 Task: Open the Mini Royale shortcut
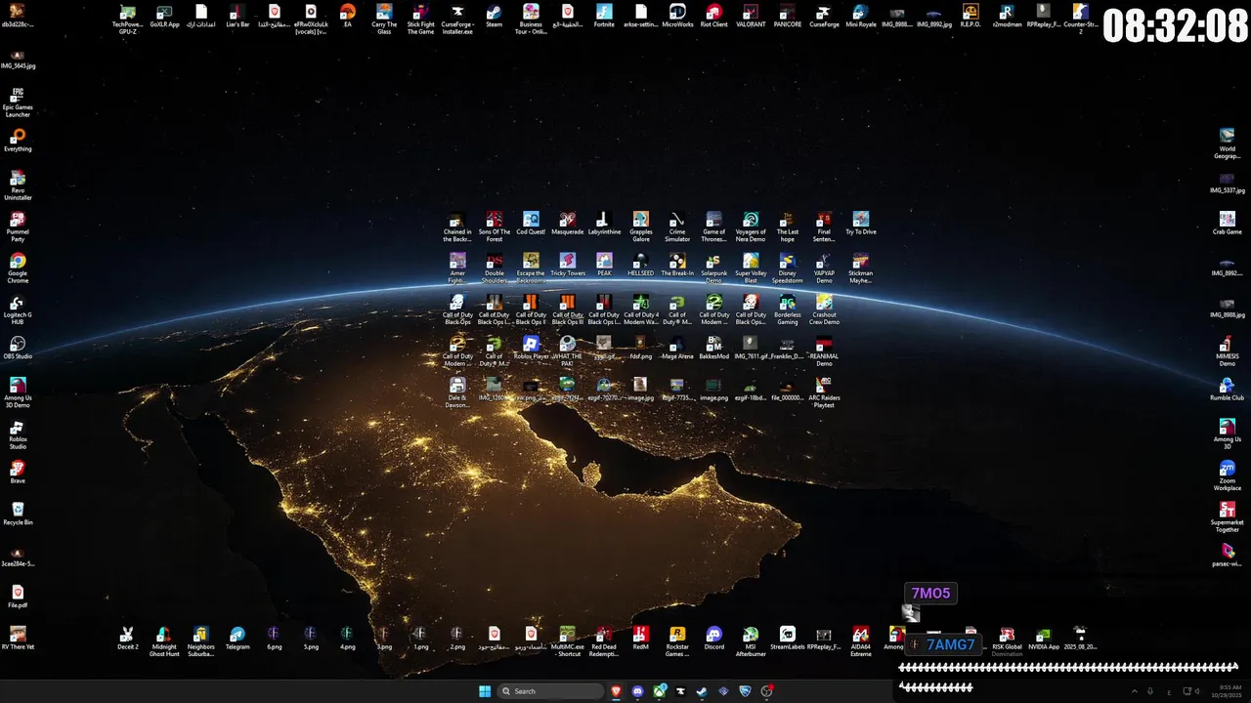[861, 17]
